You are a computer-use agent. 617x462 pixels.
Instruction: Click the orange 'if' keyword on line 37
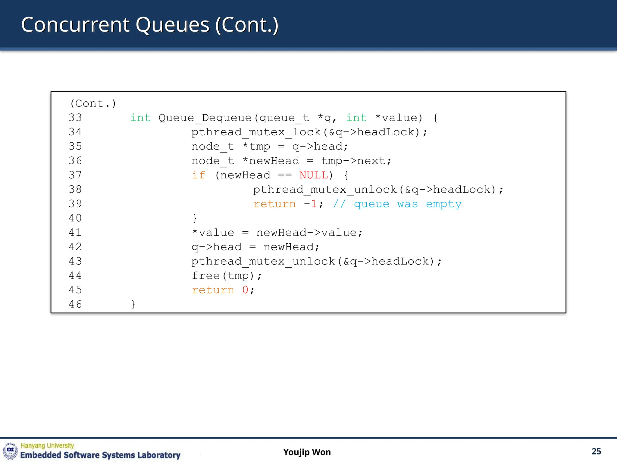click(198, 175)
